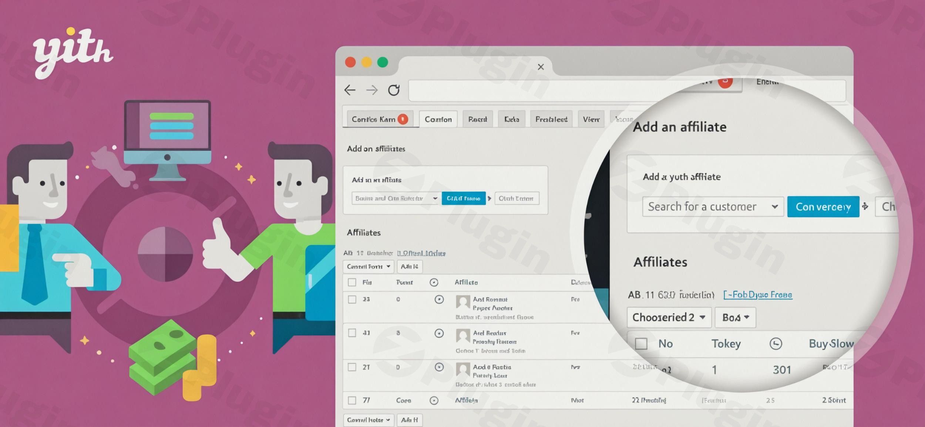Screen dimensions: 925x427
Task: Click the 'Adn Id' button above table
Action: (x=410, y=266)
